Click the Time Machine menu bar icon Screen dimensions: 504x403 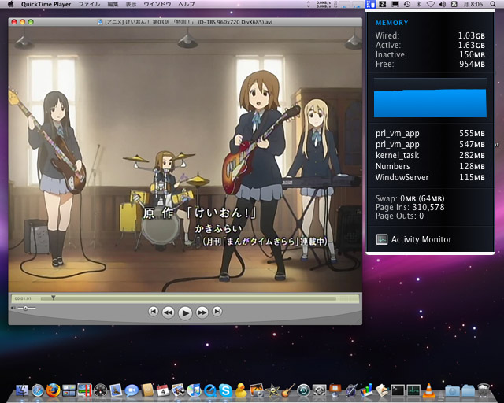(406, 5)
